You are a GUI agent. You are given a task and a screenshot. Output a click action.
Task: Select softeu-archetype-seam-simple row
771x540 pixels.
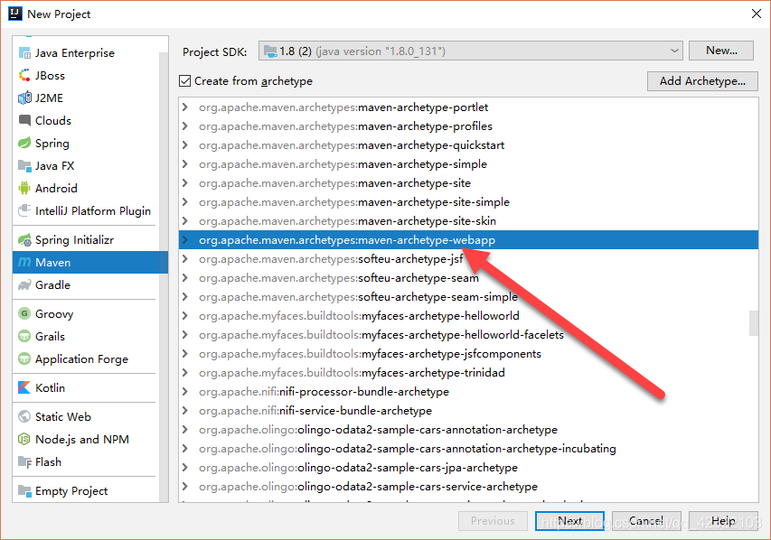point(468,297)
